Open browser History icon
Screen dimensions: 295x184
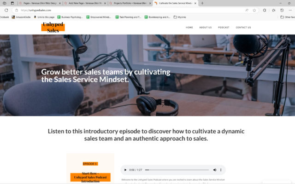[282, 10]
